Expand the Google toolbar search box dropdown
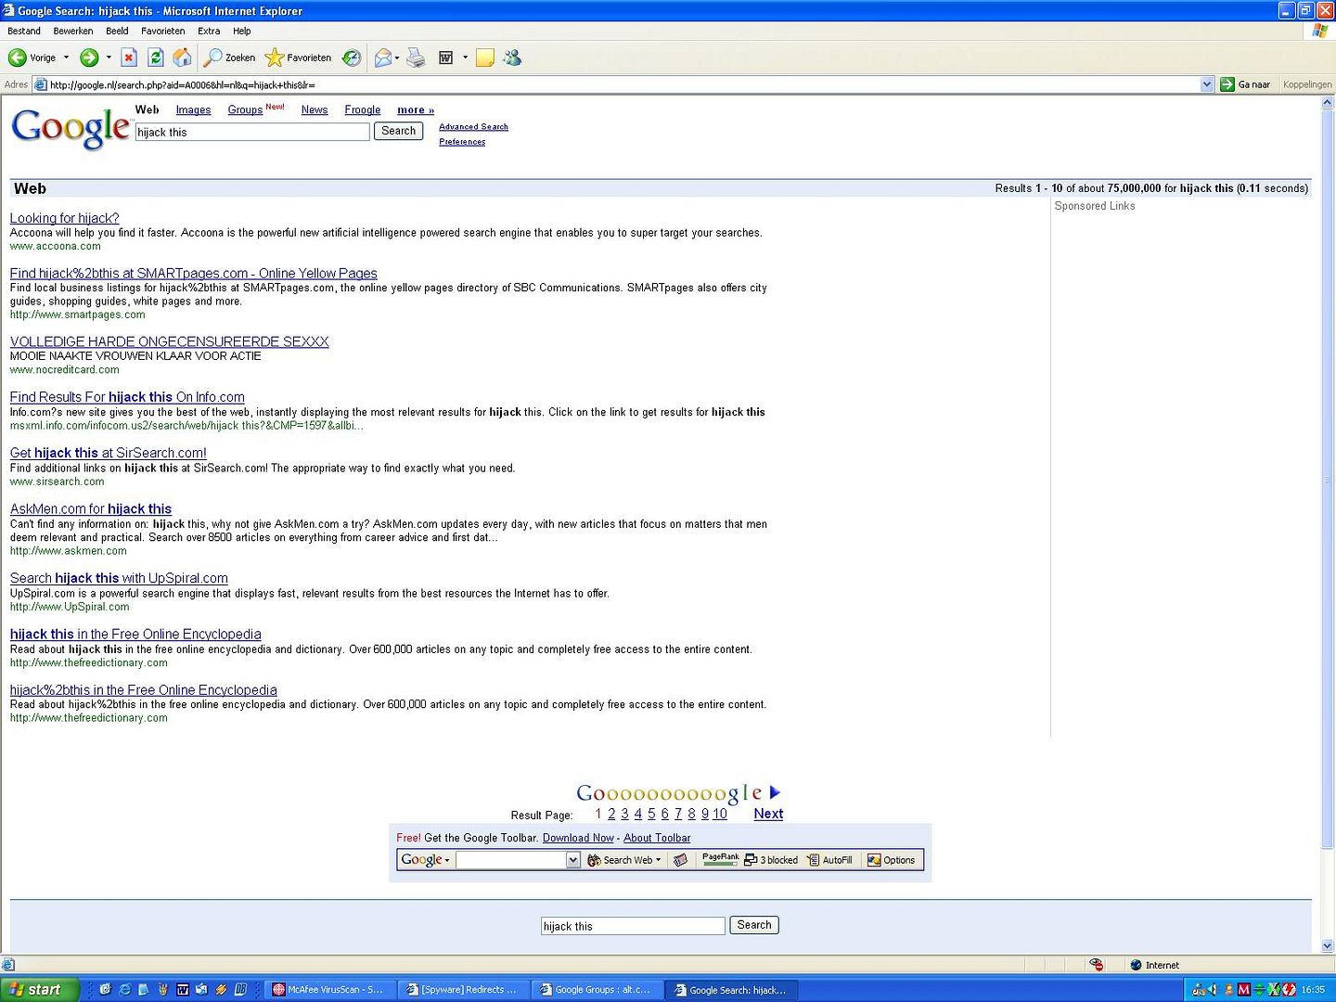This screenshot has width=1336, height=1002. coord(572,860)
